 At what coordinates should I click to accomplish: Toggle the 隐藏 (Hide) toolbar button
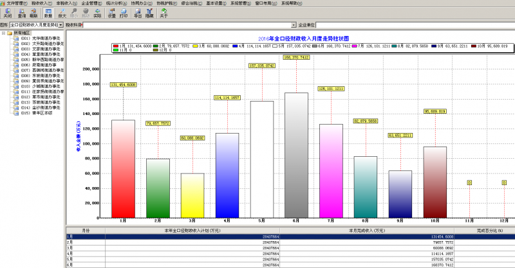coord(150,13)
